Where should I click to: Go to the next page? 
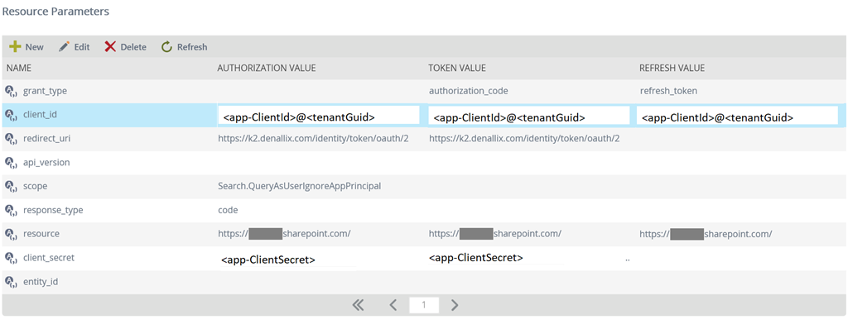coord(455,305)
